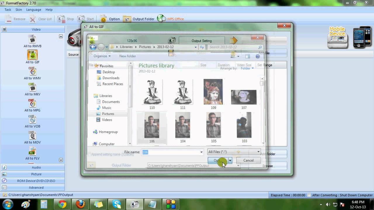Open Google Chrome from the taskbar
Screen dimensions: 374x210
coord(62,204)
